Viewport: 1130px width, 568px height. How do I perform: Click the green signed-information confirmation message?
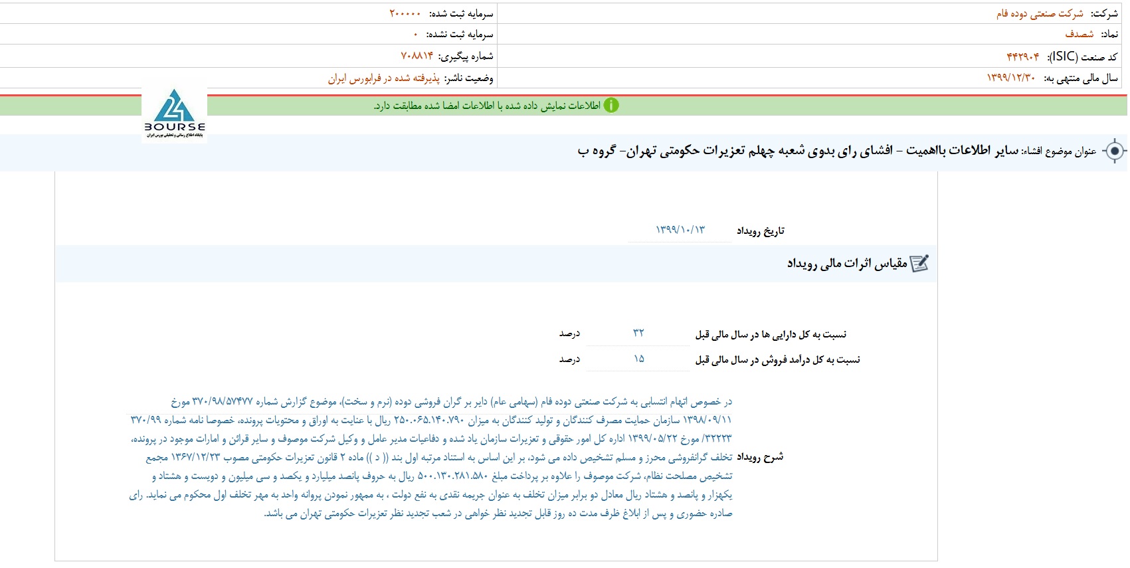(x=487, y=106)
